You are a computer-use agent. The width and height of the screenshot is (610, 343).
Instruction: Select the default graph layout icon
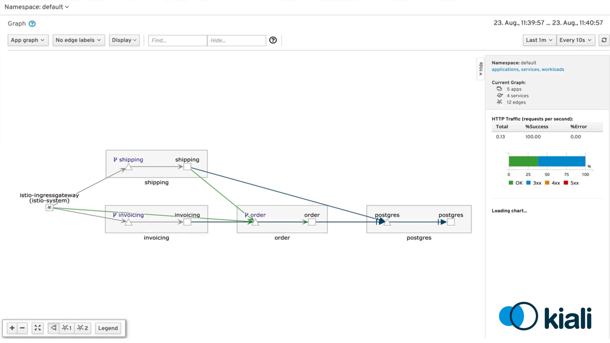pos(53,328)
